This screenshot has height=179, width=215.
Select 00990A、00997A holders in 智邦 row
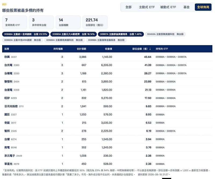coord(166,131)
